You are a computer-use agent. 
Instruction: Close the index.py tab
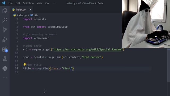pyautogui.click(x=31, y=10)
